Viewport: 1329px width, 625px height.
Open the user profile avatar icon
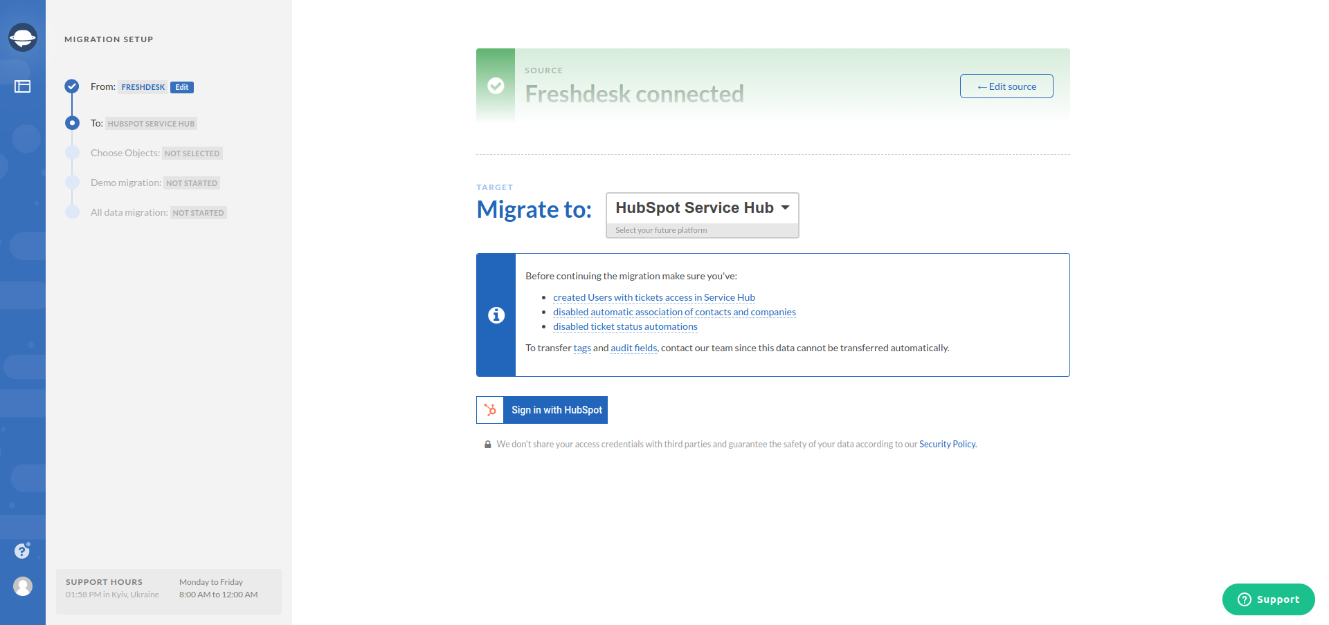(23, 586)
